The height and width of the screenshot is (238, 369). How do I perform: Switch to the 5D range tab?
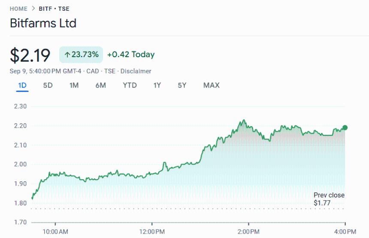[48, 85]
